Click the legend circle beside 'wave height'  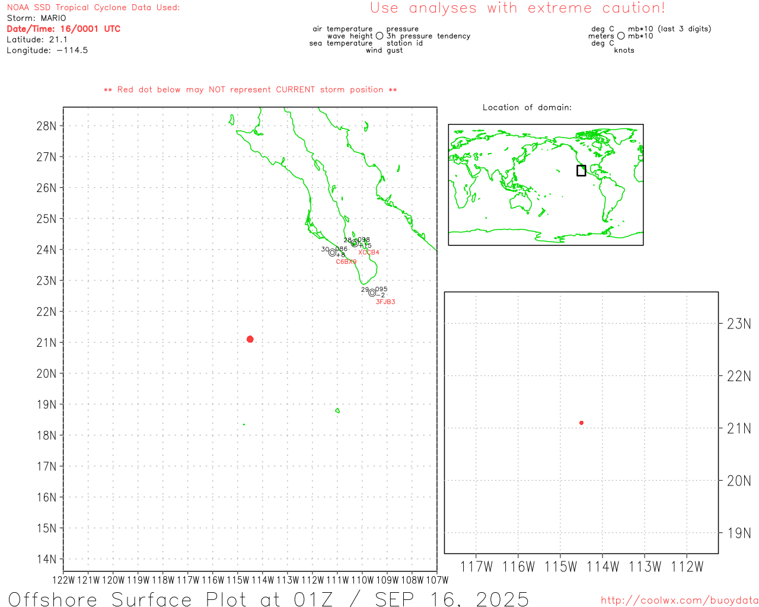379,36
